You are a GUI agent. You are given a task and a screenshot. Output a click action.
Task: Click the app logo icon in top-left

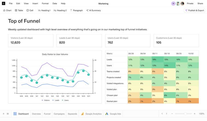click(x=4, y=4)
